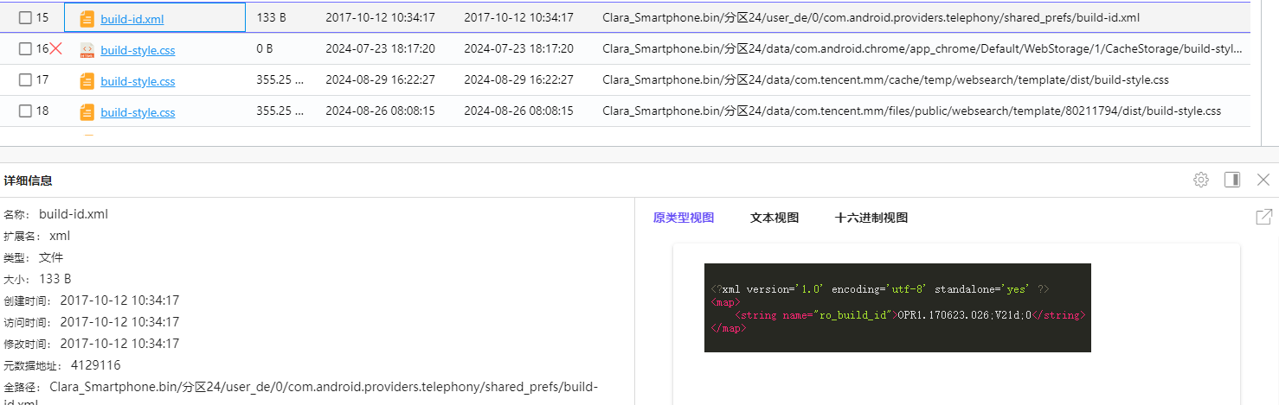
Task: Click the 0 B size cell
Action: [265, 48]
